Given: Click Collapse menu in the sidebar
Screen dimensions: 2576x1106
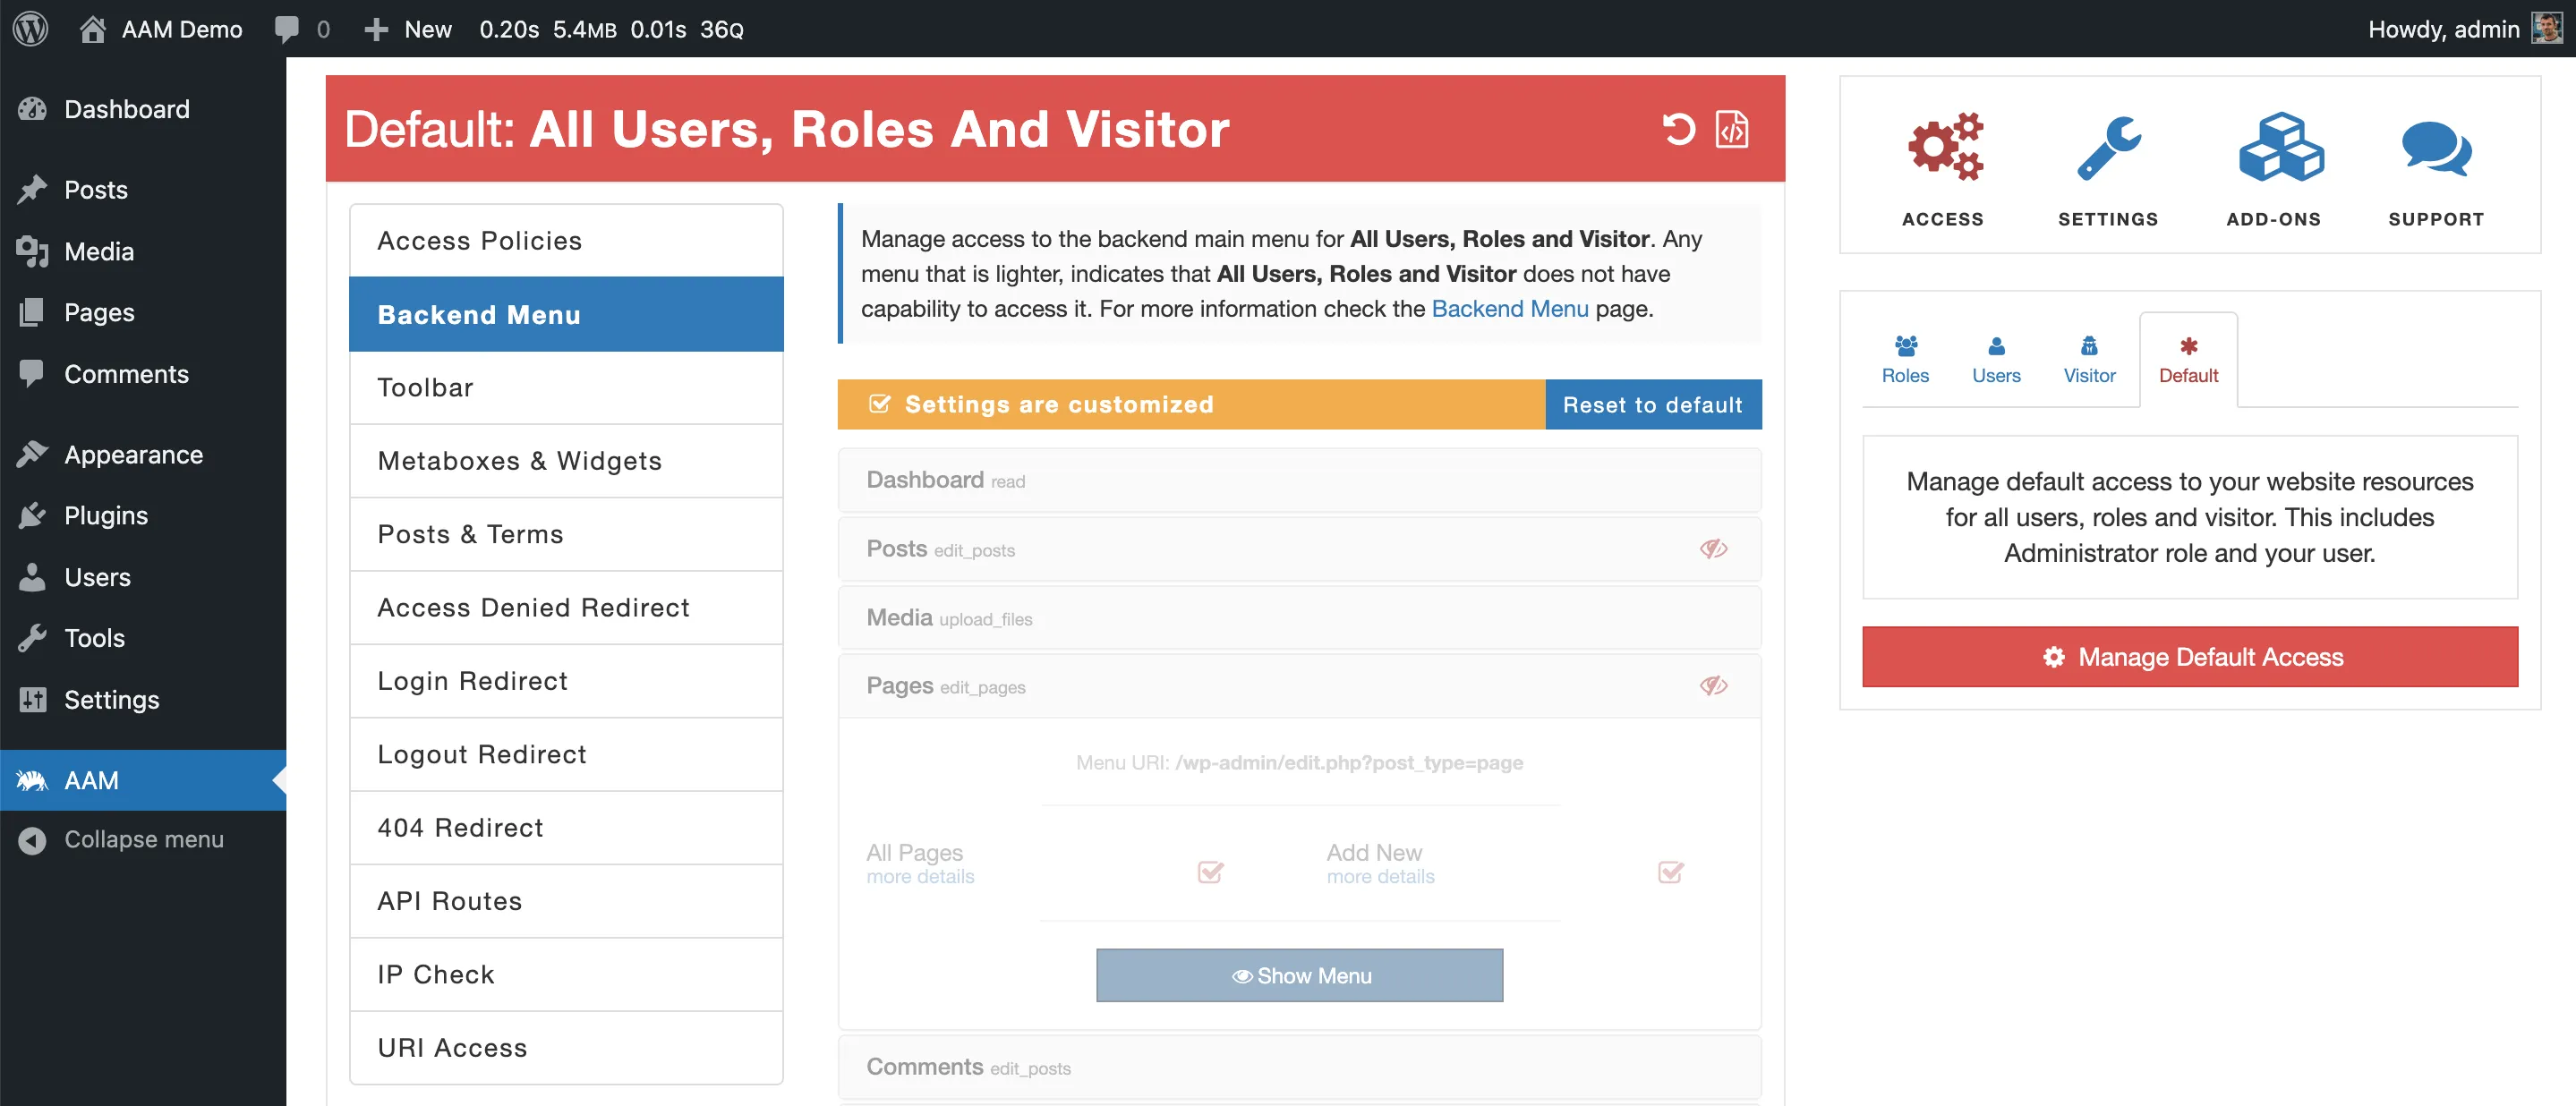Looking at the screenshot, I should 143,840.
